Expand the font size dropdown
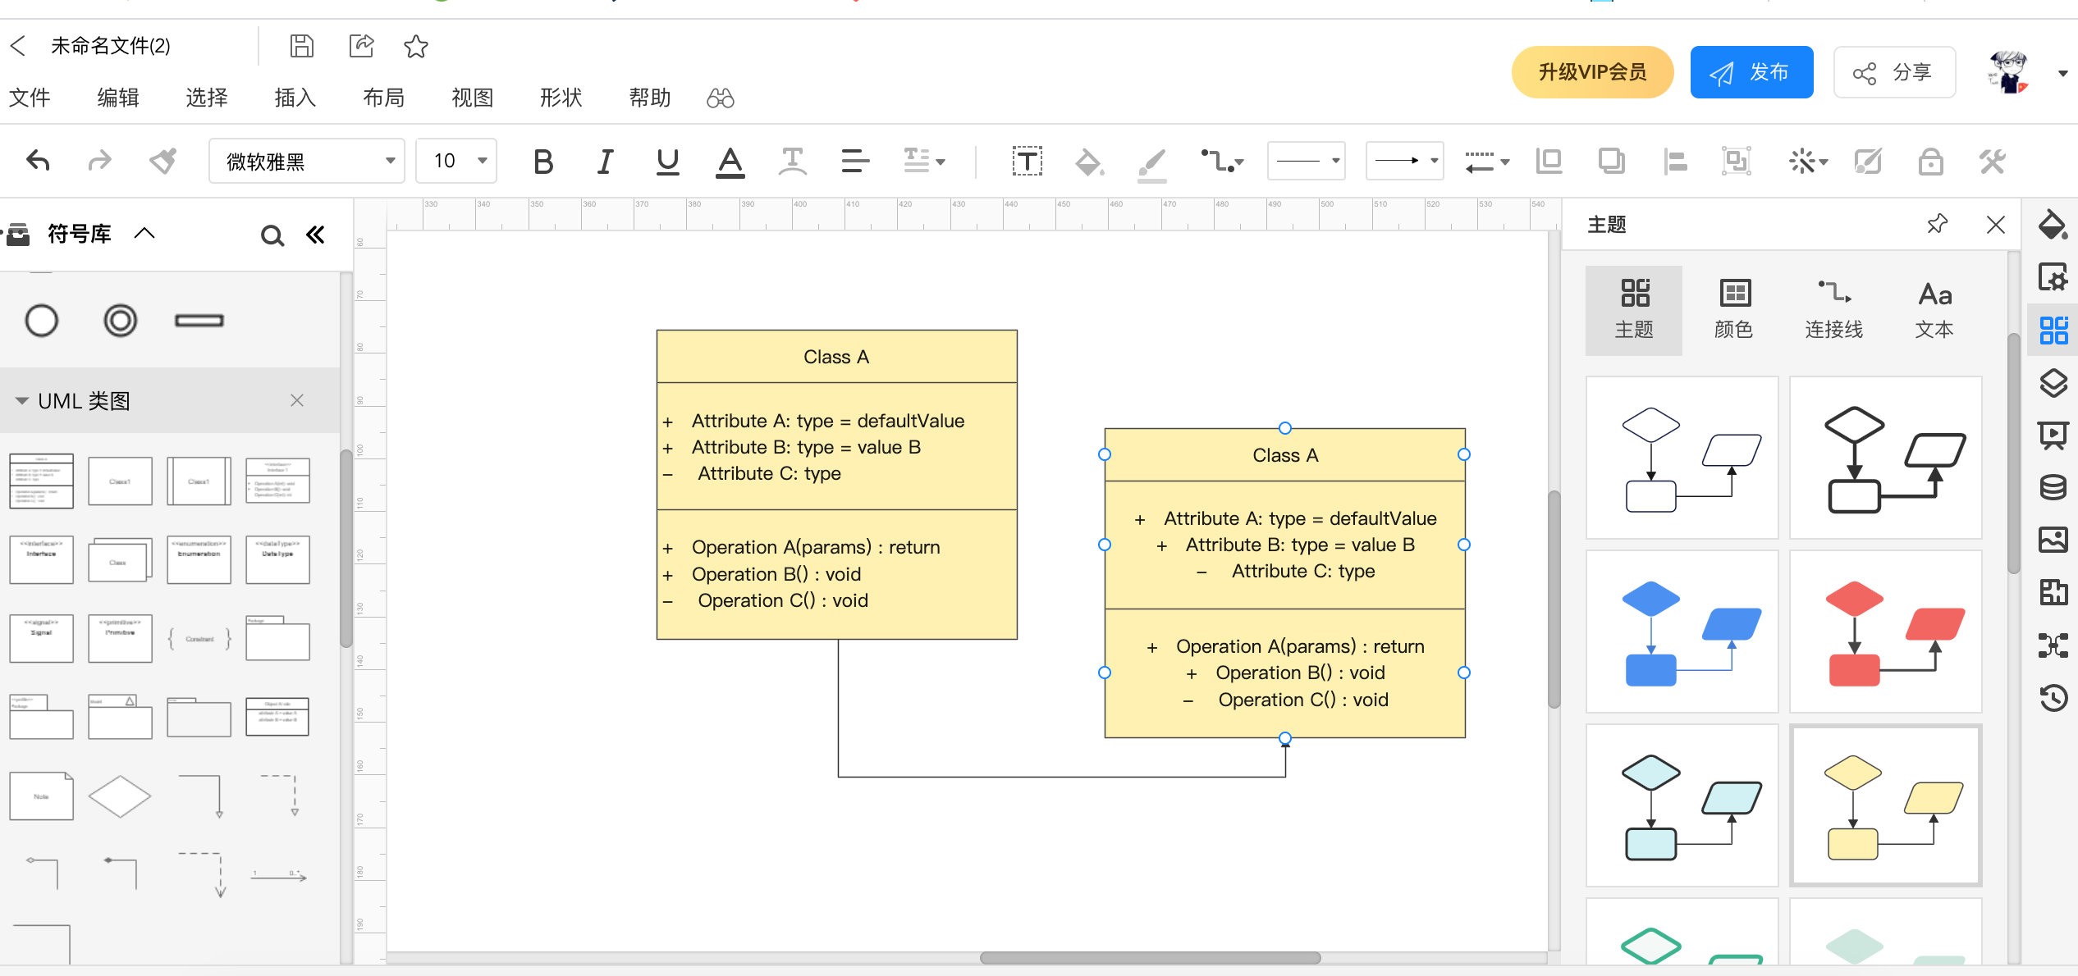This screenshot has width=2078, height=976. click(x=483, y=161)
